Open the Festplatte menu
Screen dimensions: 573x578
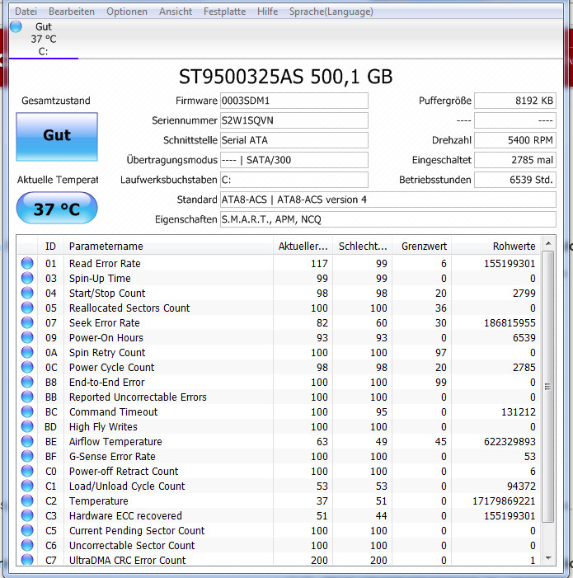224,12
